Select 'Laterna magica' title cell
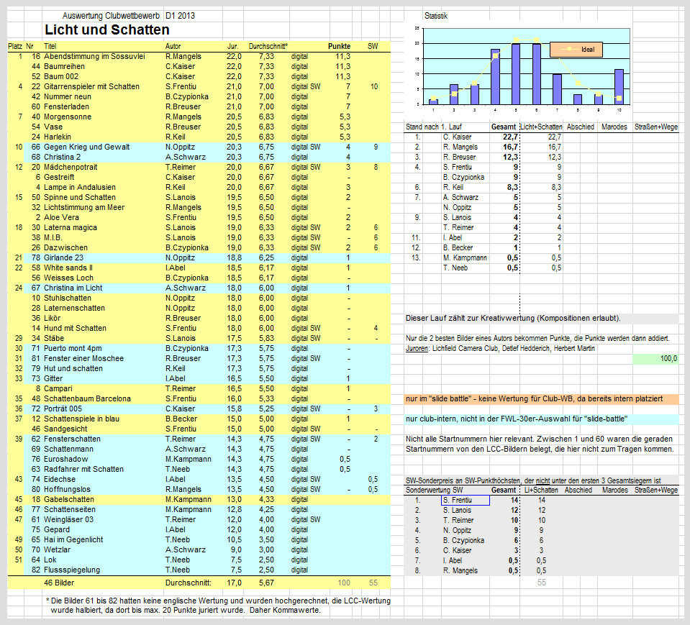This screenshot has width=690, height=625. [x=71, y=228]
